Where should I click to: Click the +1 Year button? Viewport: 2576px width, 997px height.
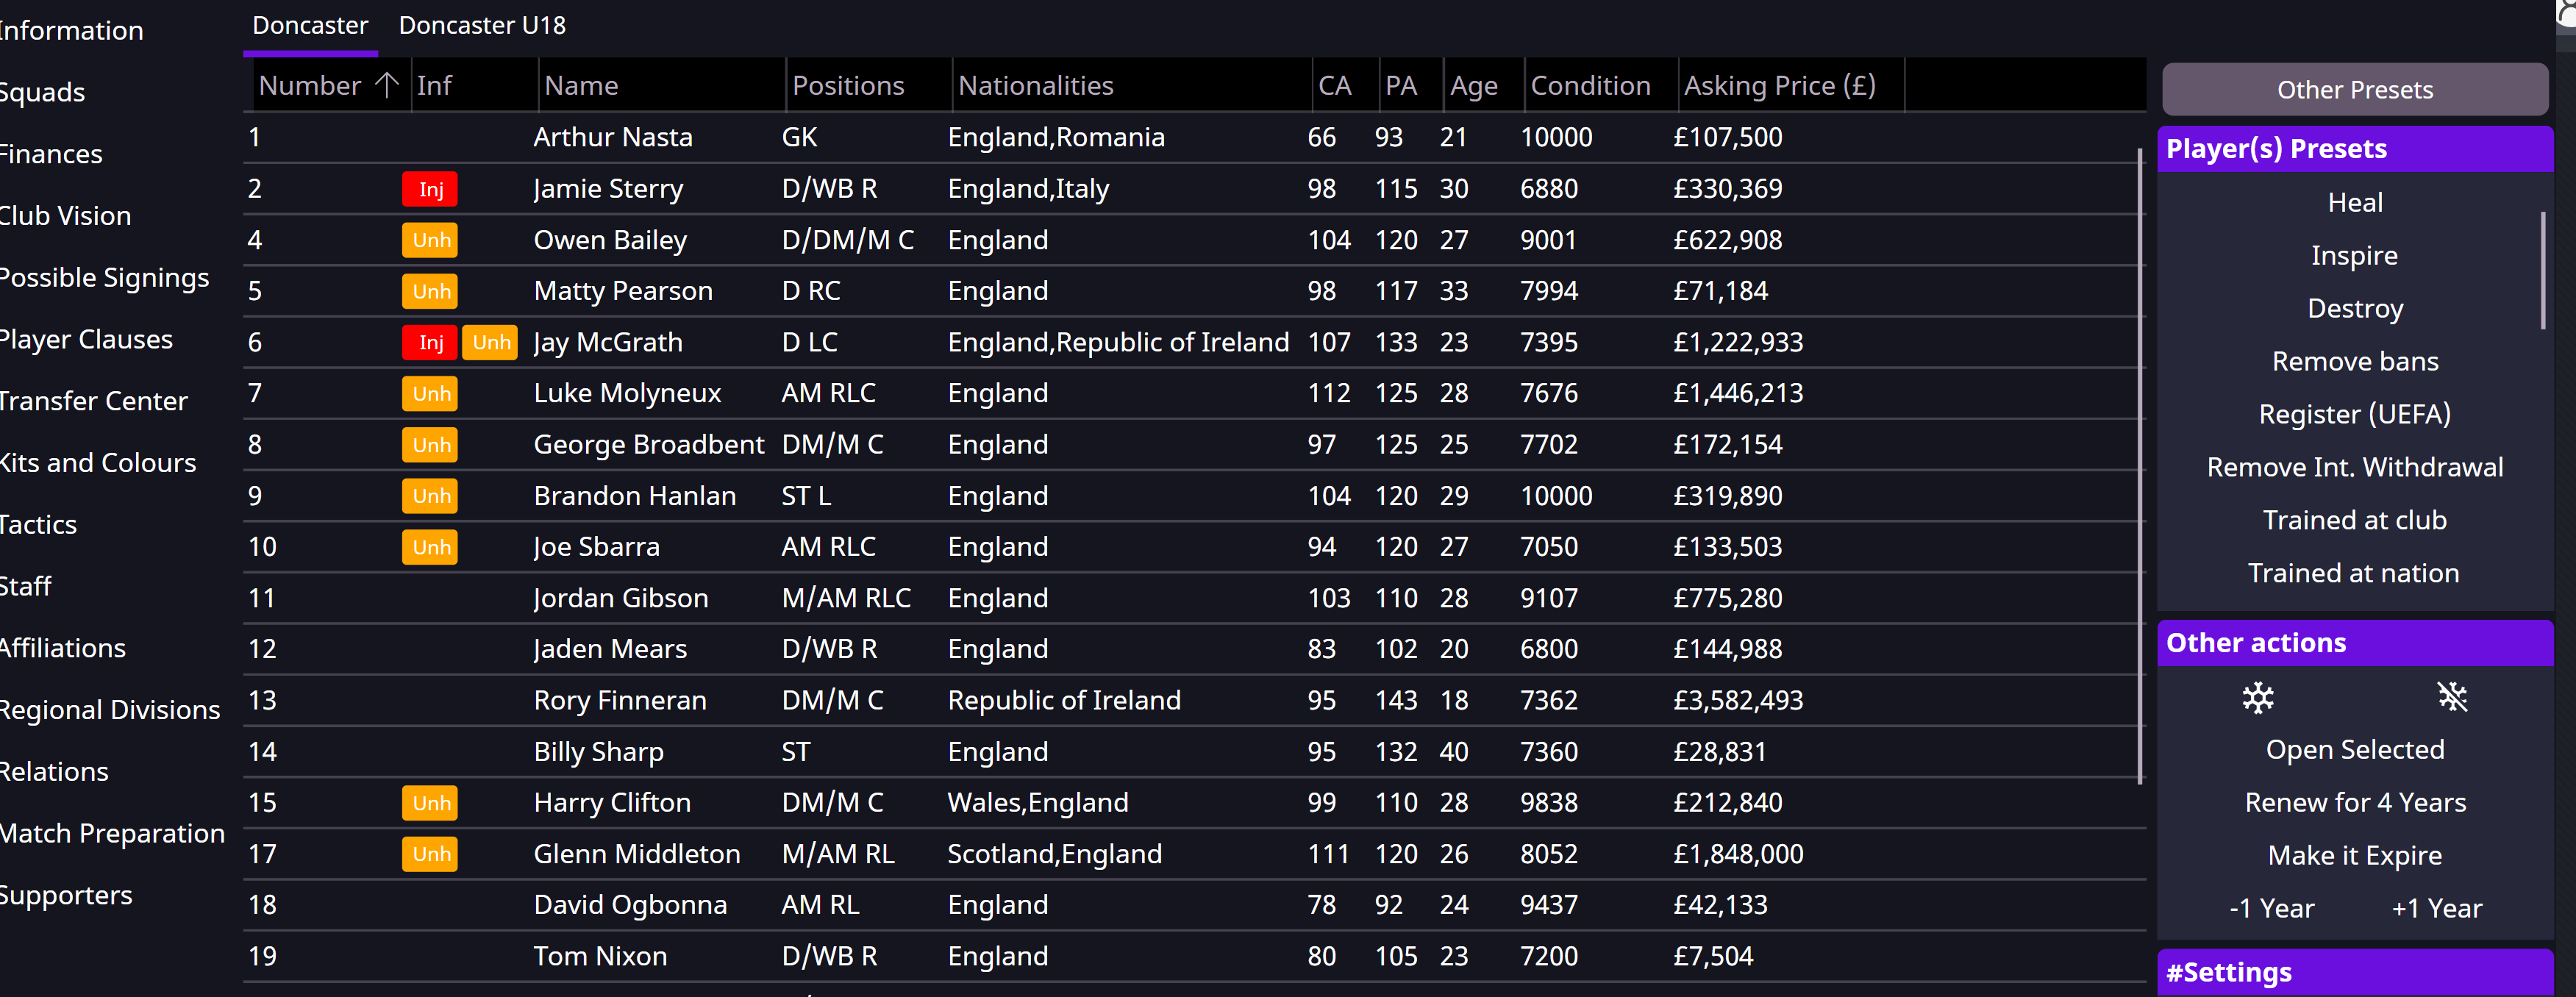point(2436,908)
